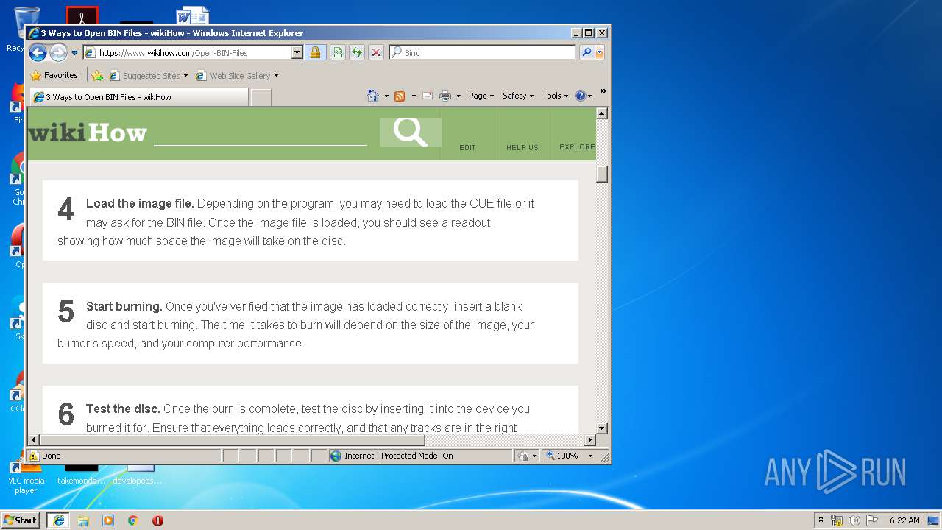Go forward with the Forward arrow

tap(58, 52)
